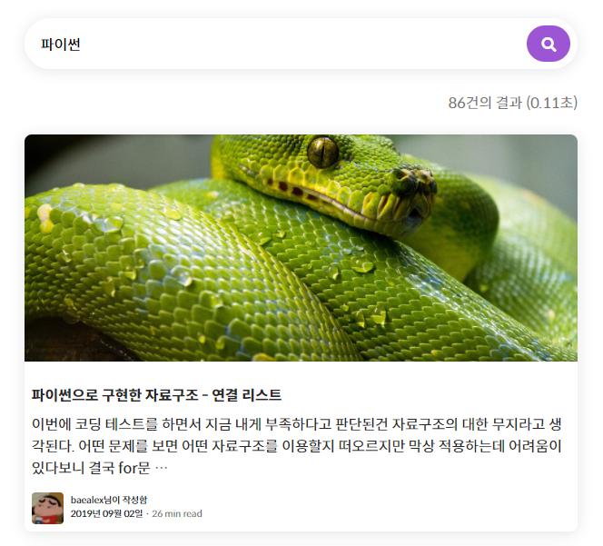This screenshot has width=603, height=546.
Task: Click the purple magnifier search button
Action: 548,44
